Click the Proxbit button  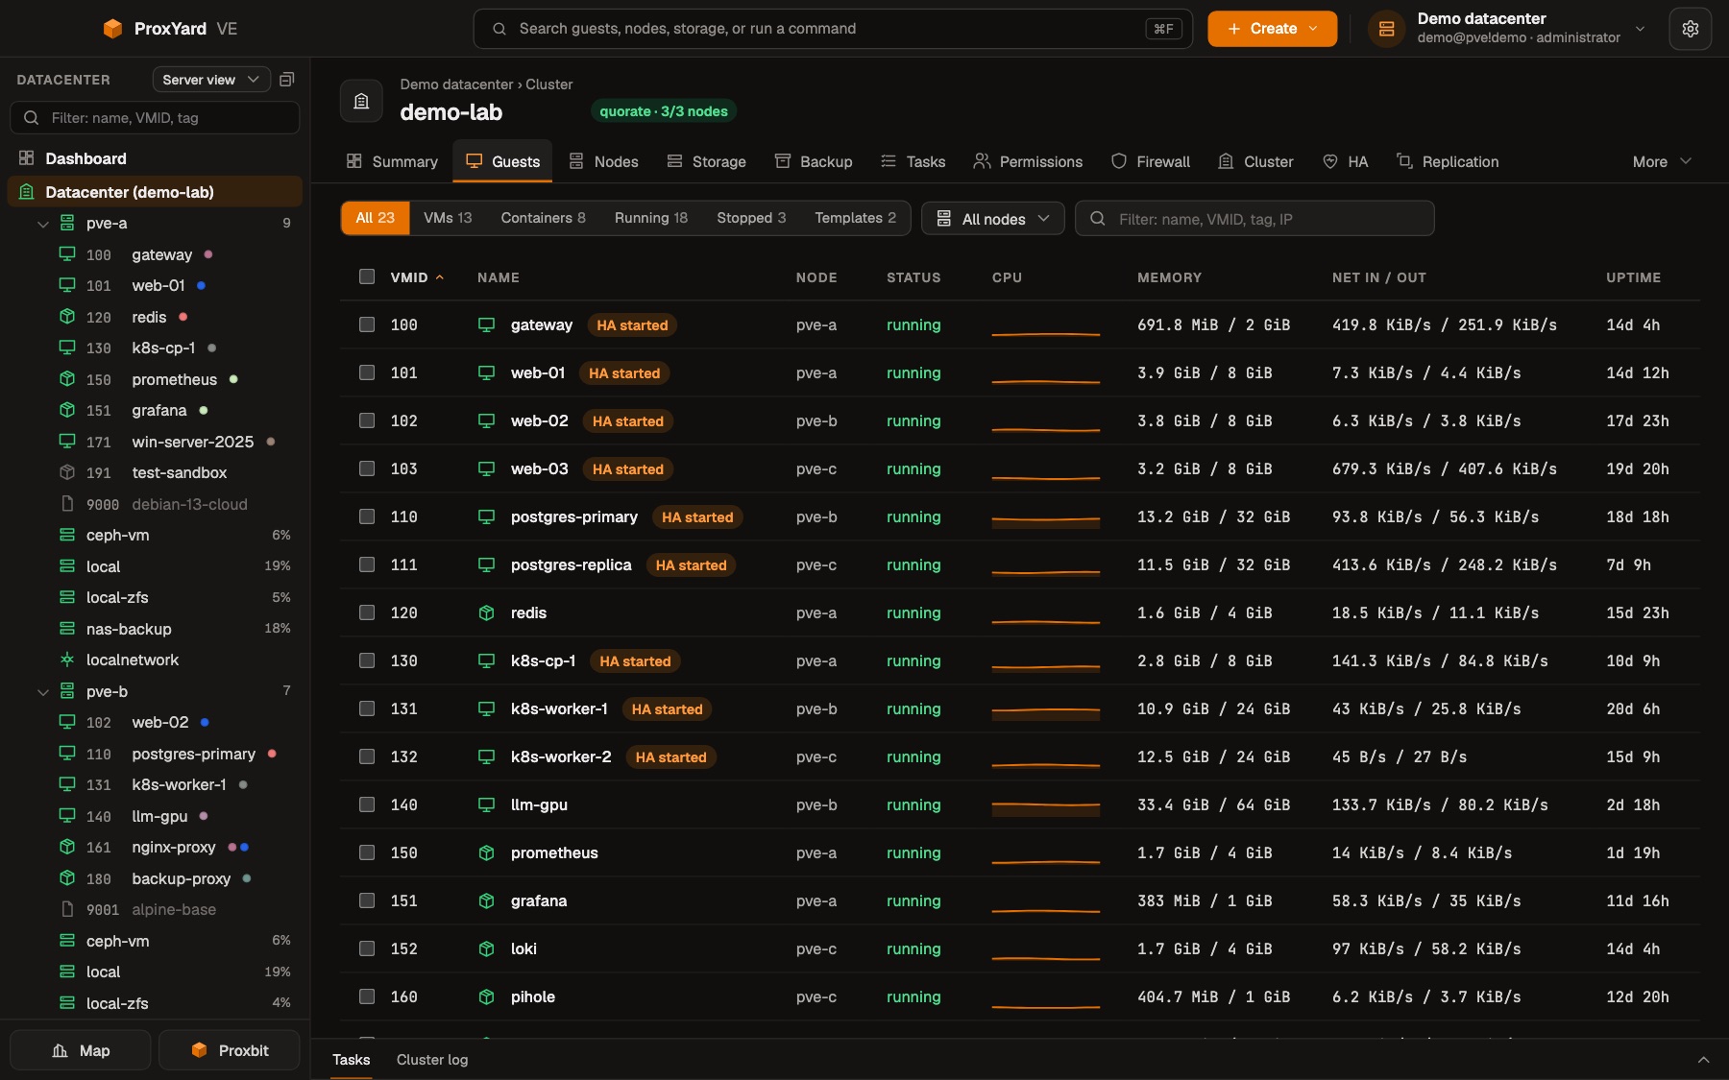tap(230, 1050)
